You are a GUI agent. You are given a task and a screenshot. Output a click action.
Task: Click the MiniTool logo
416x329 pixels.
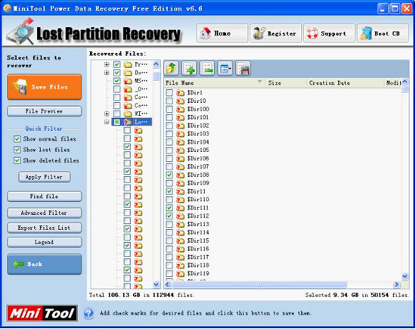(x=42, y=313)
